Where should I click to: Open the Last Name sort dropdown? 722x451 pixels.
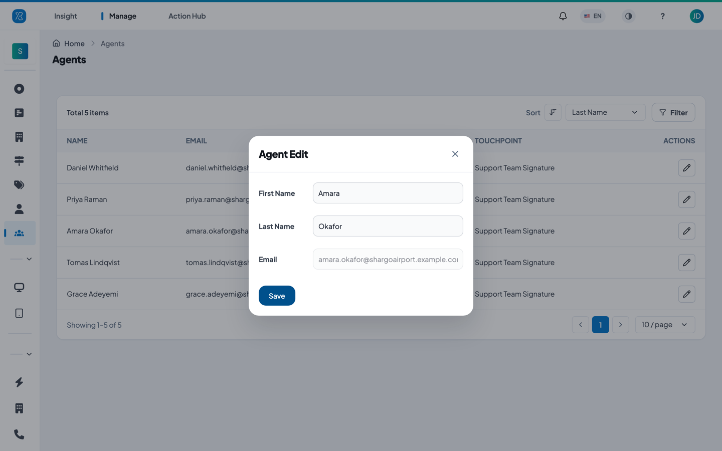click(x=605, y=112)
